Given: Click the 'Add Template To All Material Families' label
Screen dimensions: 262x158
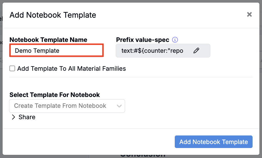Looking at the screenshot, I should [x=72, y=69].
